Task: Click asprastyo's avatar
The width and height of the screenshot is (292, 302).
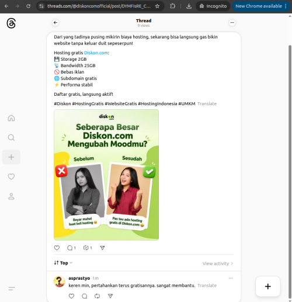Action: (x=60, y=282)
